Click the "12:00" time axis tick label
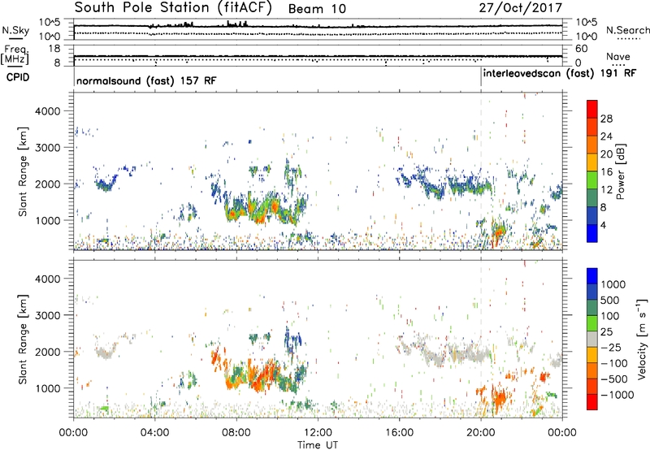The width and height of the screenshot is (650, 450). (x=318, y=433)
